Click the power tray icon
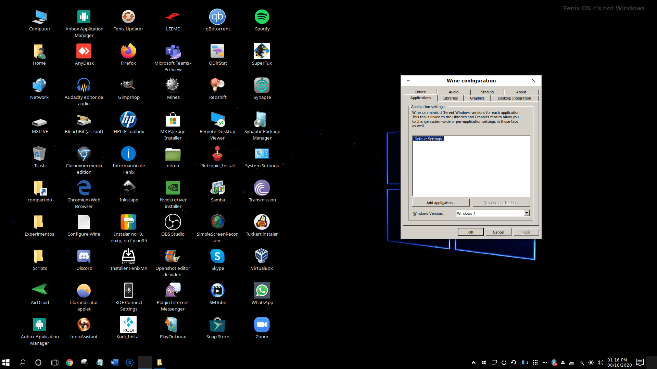Image resolution: width=657 pixels, height=369 pixels. (x=504, y=363)
